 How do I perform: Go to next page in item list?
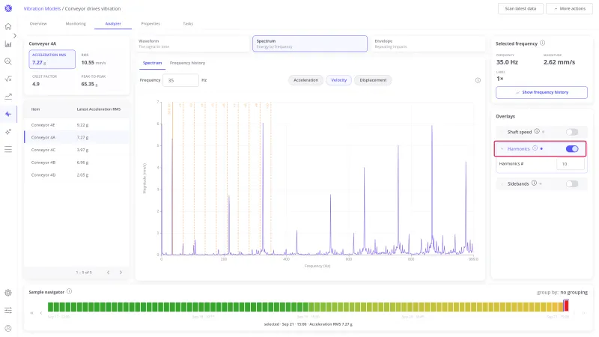tap(121, 273)
